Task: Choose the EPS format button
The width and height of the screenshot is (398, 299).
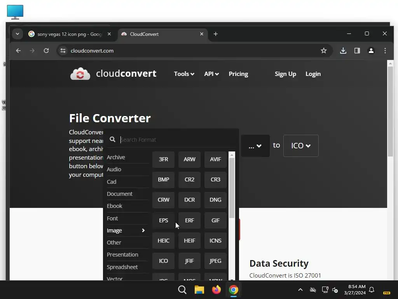Action: (164, 220)
